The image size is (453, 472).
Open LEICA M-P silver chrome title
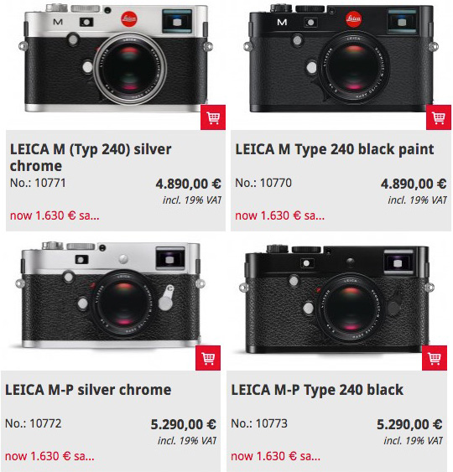click(88, 390)
